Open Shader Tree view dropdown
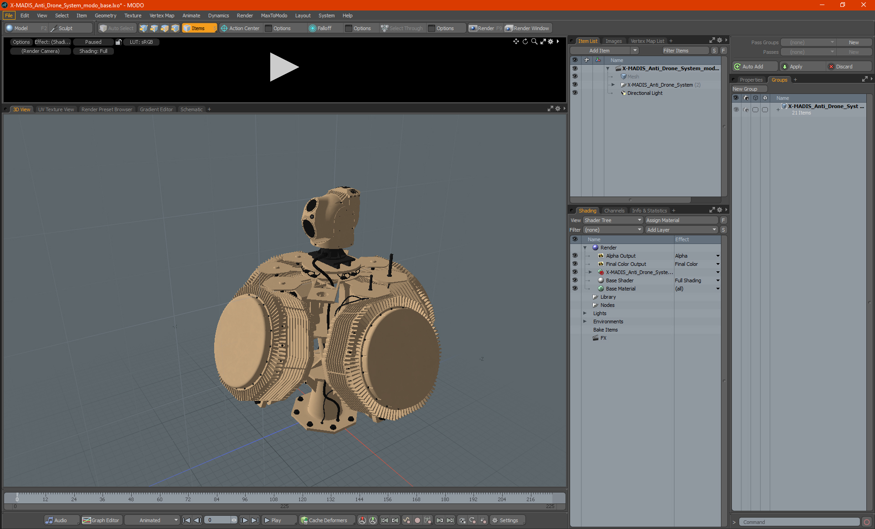This screenshot has width=875, height=529. 613,220
